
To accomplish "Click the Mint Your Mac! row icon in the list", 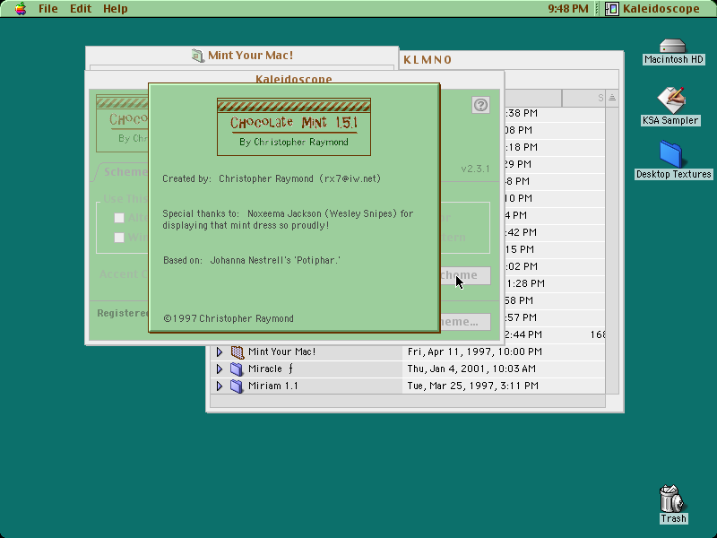I will [237, 351].
